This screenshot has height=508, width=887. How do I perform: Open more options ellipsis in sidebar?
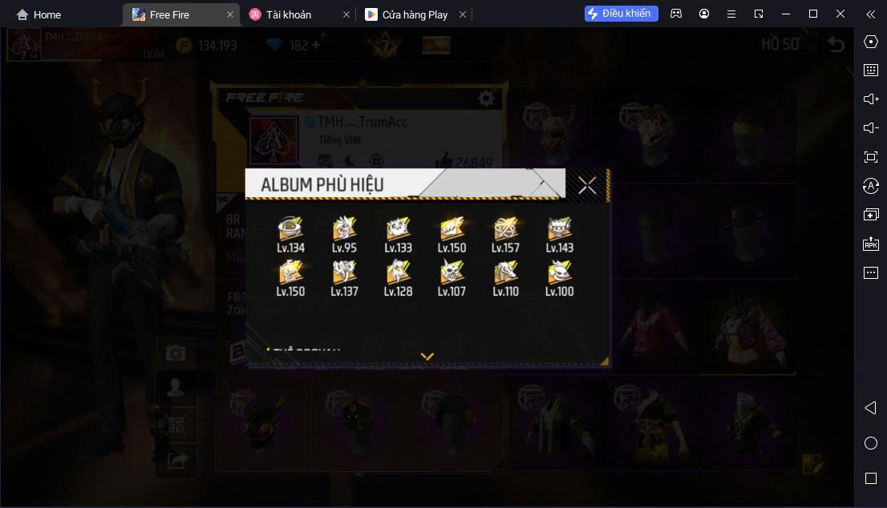coord(871,273)
